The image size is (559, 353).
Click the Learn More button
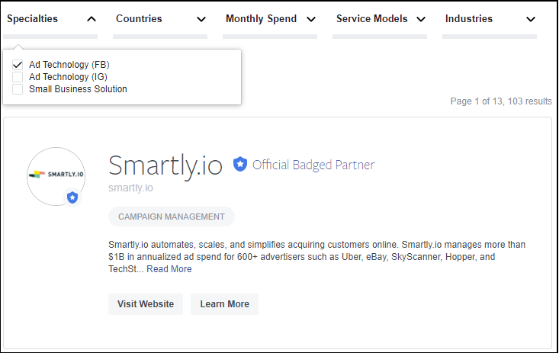coord(225,303)
